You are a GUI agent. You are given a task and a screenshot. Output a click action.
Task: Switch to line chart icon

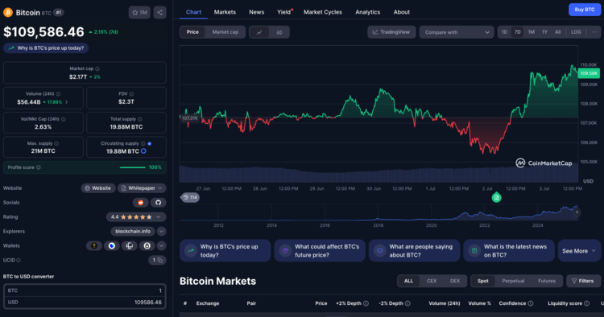pos(259,32)
